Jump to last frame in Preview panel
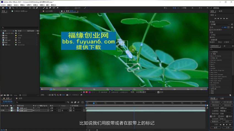Screen dimensions: 234x131 [x=227, y=19]
